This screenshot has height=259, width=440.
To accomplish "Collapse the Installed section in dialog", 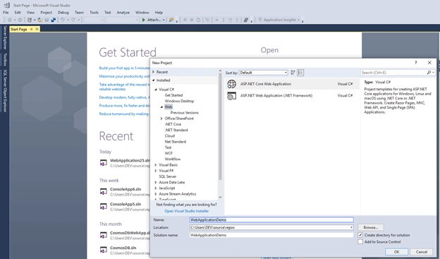I will pyautogui.click(x=154, y=80).
